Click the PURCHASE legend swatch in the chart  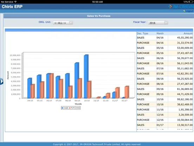click(x=70, y=108)
